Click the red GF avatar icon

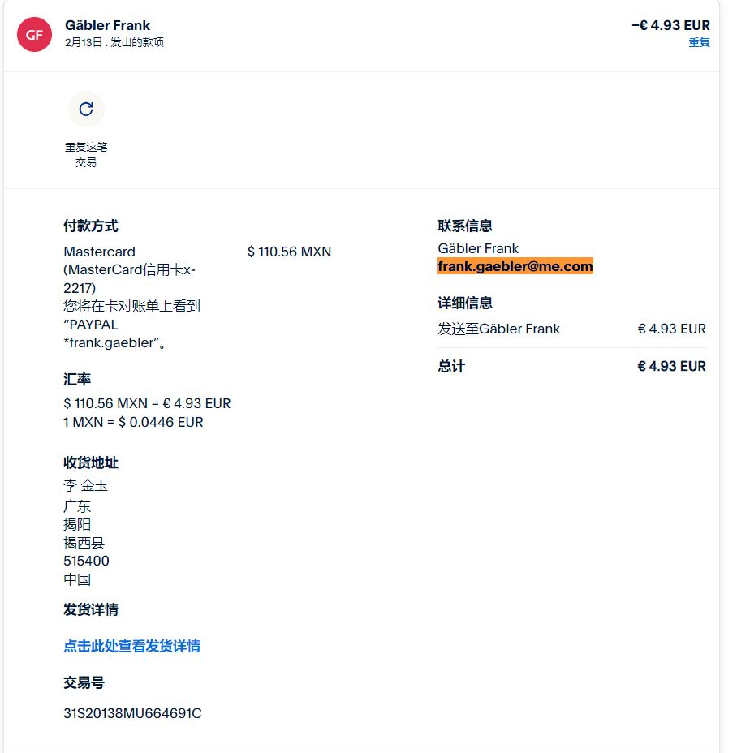point(34,34)
